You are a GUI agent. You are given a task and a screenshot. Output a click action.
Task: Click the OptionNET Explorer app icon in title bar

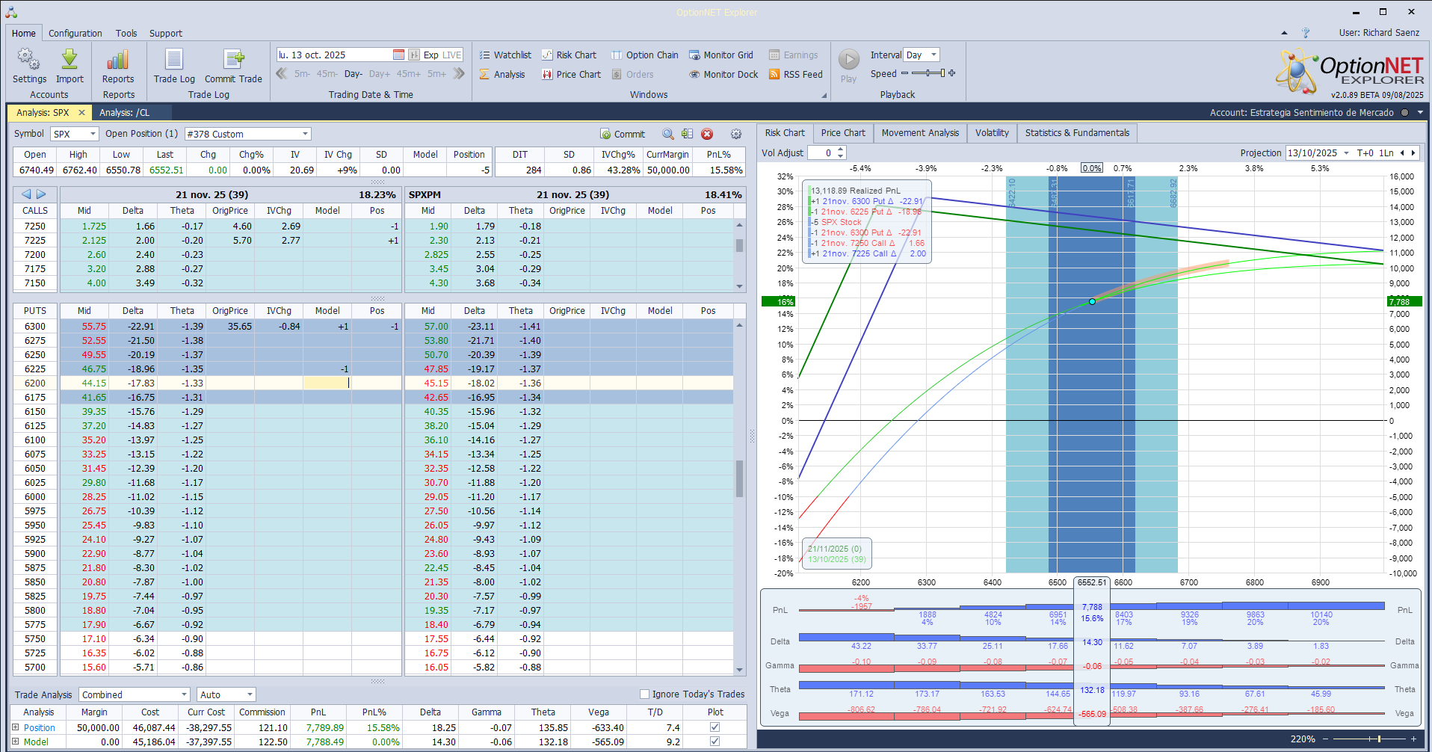pyautogui.click(x=11, y=12)
